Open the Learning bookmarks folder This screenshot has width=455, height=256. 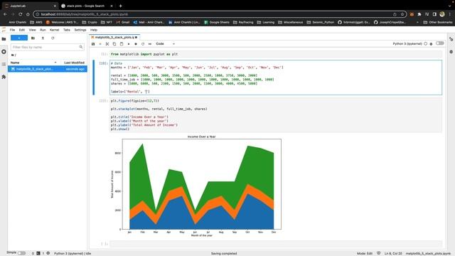click(x=265, y=22)
